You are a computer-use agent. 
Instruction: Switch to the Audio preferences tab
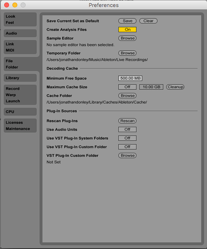pyautogui.click(x=20, y=33)
